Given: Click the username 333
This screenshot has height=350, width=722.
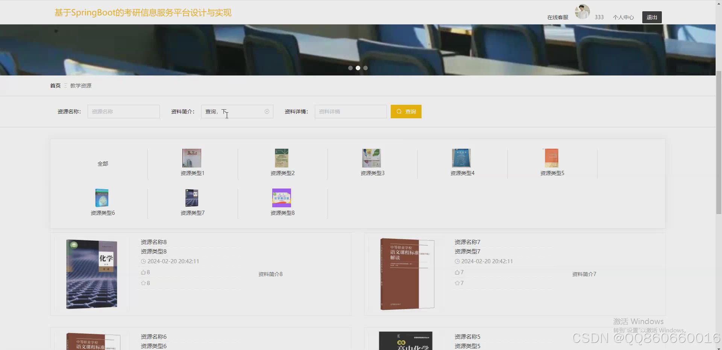Looking at the screenshot, I should (x=599, y=17).
